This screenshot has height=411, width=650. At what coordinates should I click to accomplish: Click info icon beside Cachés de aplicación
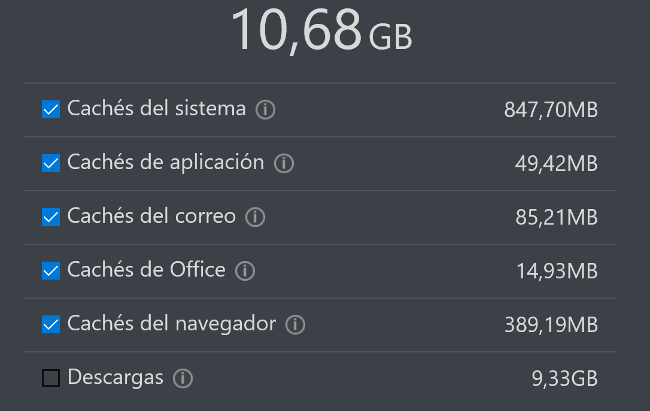click(284, 164)
